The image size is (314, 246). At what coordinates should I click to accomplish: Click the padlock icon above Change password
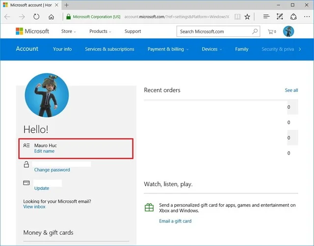pyautogui.click(x=26, y=164)
